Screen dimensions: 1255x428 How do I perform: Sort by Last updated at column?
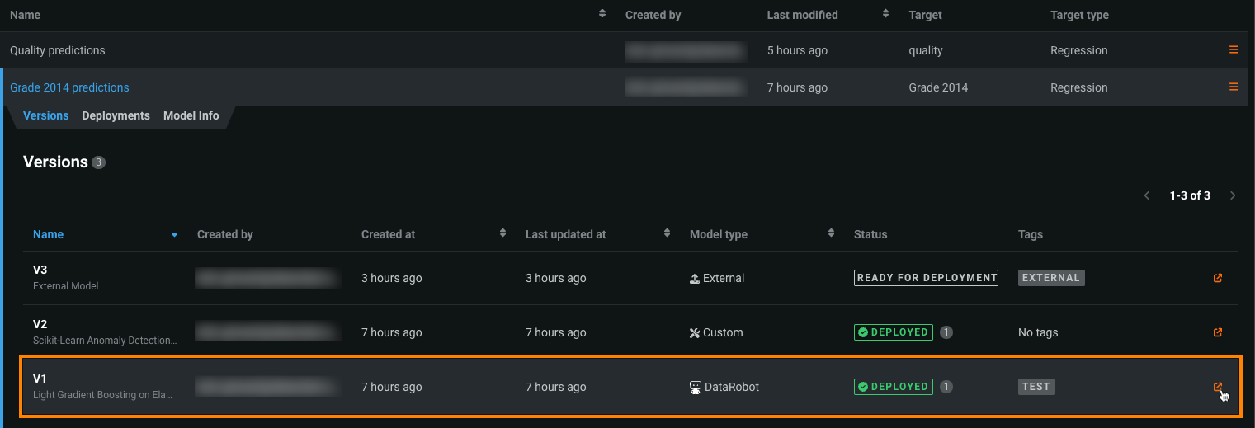click(x=667, y=234)
